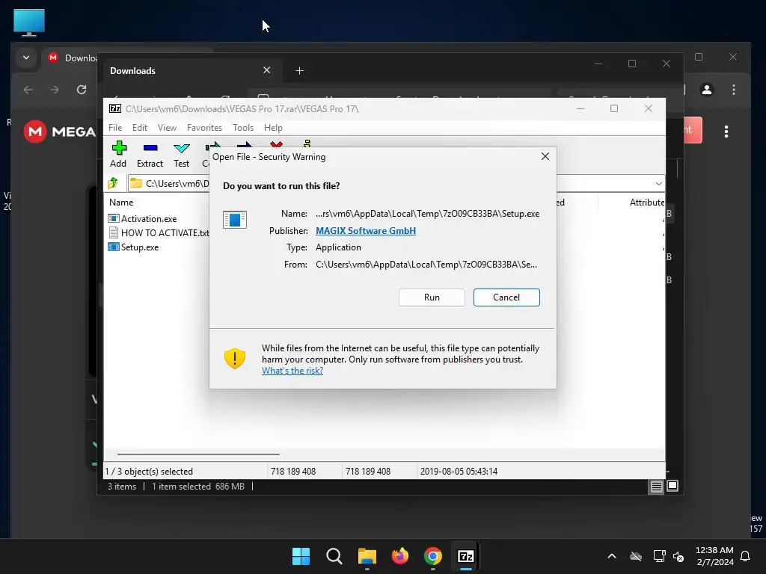Screen dimensions: 766x574
Task: Open Chrome from the taskbar
Action: (x=433, y=556)
